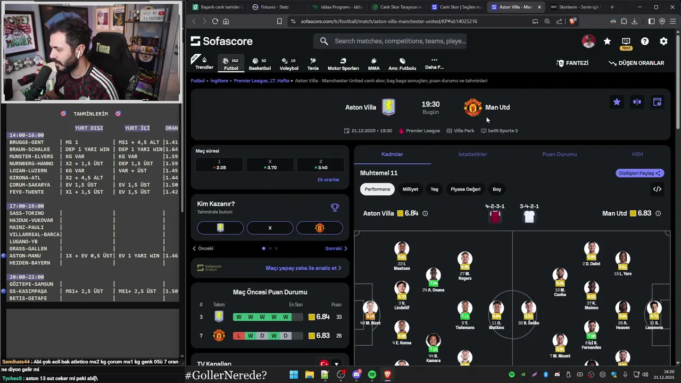Select the Milliyet filter chip
The height and width of the screenshot is (383, 681).
pyautogui.click(x=410, y=189)
